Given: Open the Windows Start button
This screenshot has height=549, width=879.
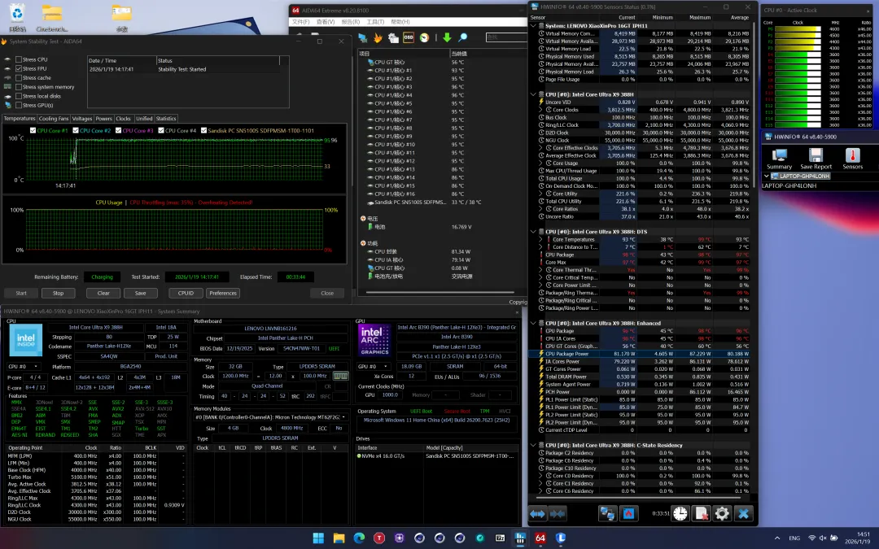Looking at the screenshot, I should [318, 538].
